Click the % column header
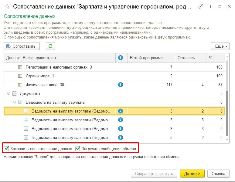The height and width of the screenshot is (182, 235). point(216,58)
